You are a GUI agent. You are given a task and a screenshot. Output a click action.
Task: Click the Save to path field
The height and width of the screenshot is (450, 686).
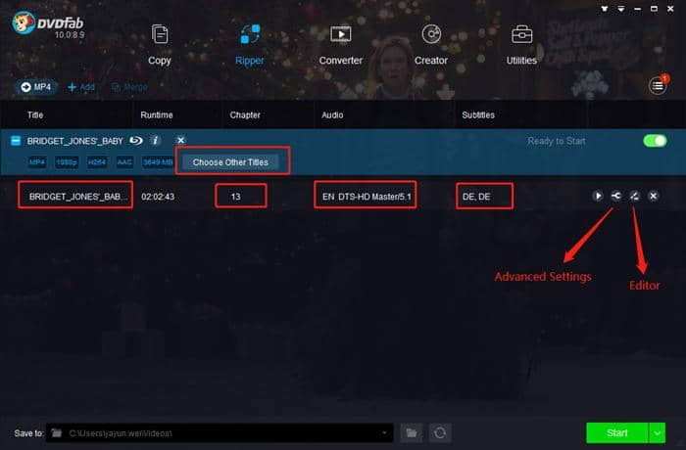(220, 433)
